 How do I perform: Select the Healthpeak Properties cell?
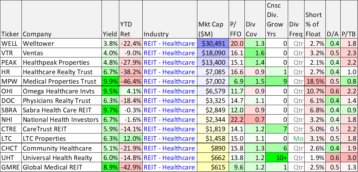(62, 62)
